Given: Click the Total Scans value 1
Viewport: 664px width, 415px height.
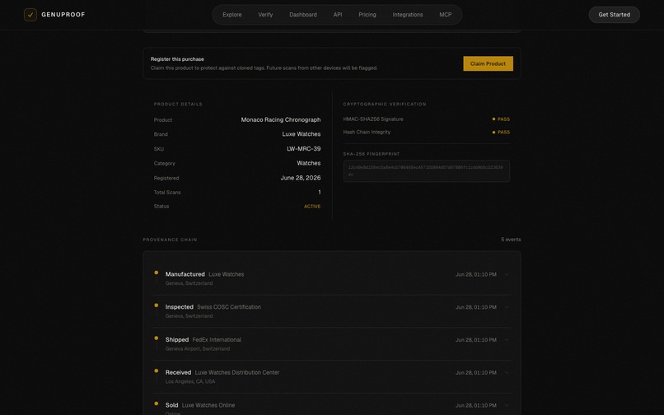Looking at the screenshot, I should [x=320, y=192].
